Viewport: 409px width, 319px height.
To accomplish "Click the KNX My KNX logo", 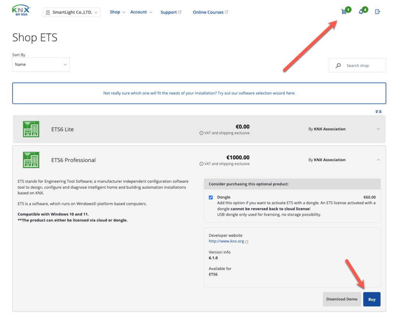I will pos(22,10).
